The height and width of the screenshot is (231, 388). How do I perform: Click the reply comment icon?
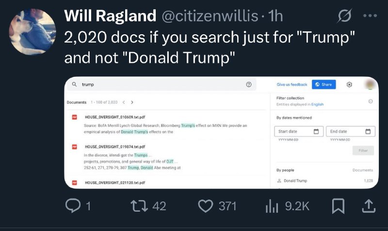pos(73,206)
